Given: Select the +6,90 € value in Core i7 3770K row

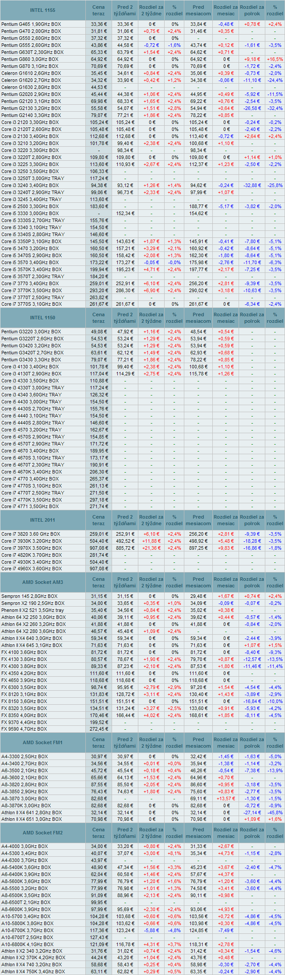Looking at the screenshot, I should coord(151,290).
